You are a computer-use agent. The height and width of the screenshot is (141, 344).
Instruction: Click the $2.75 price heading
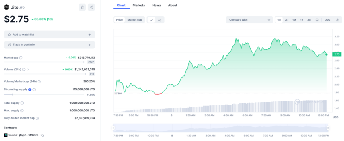click(16, 19)
